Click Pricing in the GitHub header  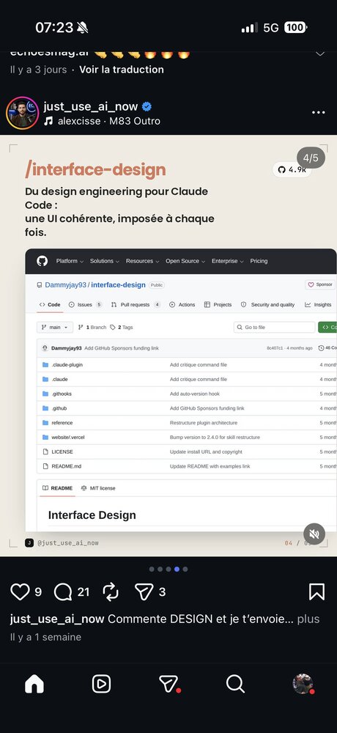pos(259,261)
